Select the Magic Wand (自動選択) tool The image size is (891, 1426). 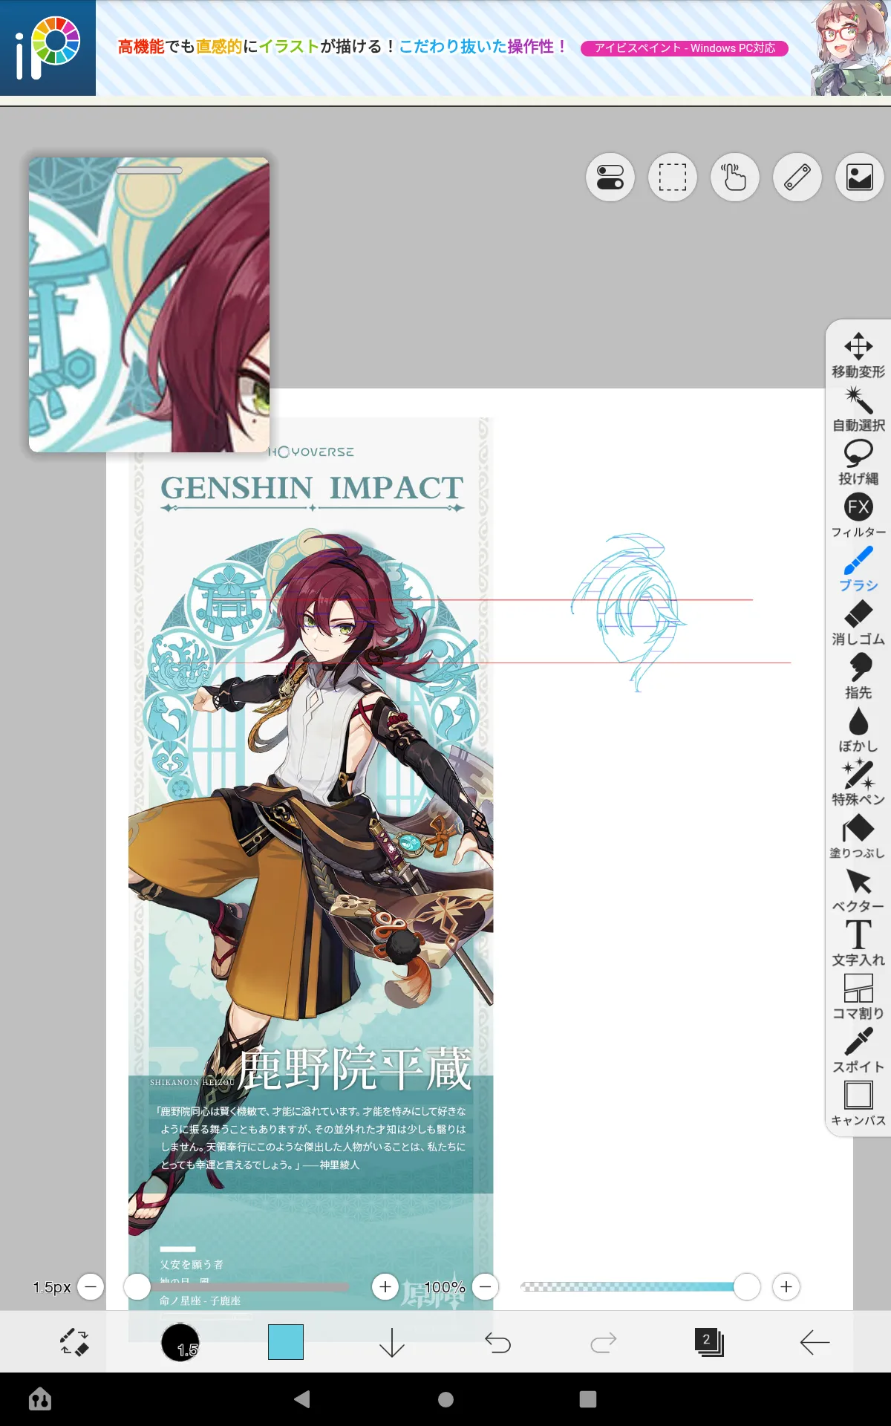(x=858, y=408)
